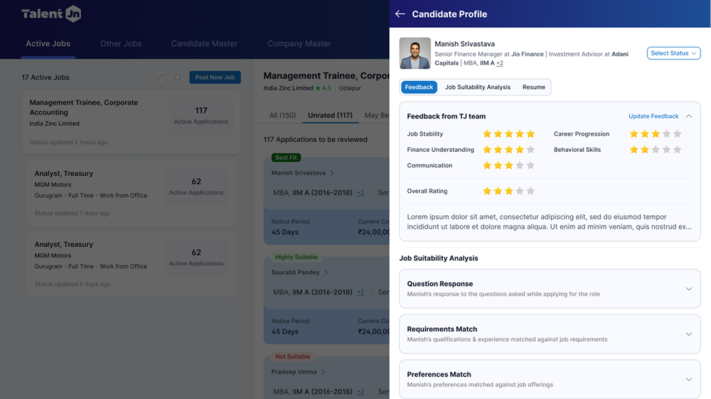Click the Job Suitability Analysis section heading

click(x=439, y=258)
